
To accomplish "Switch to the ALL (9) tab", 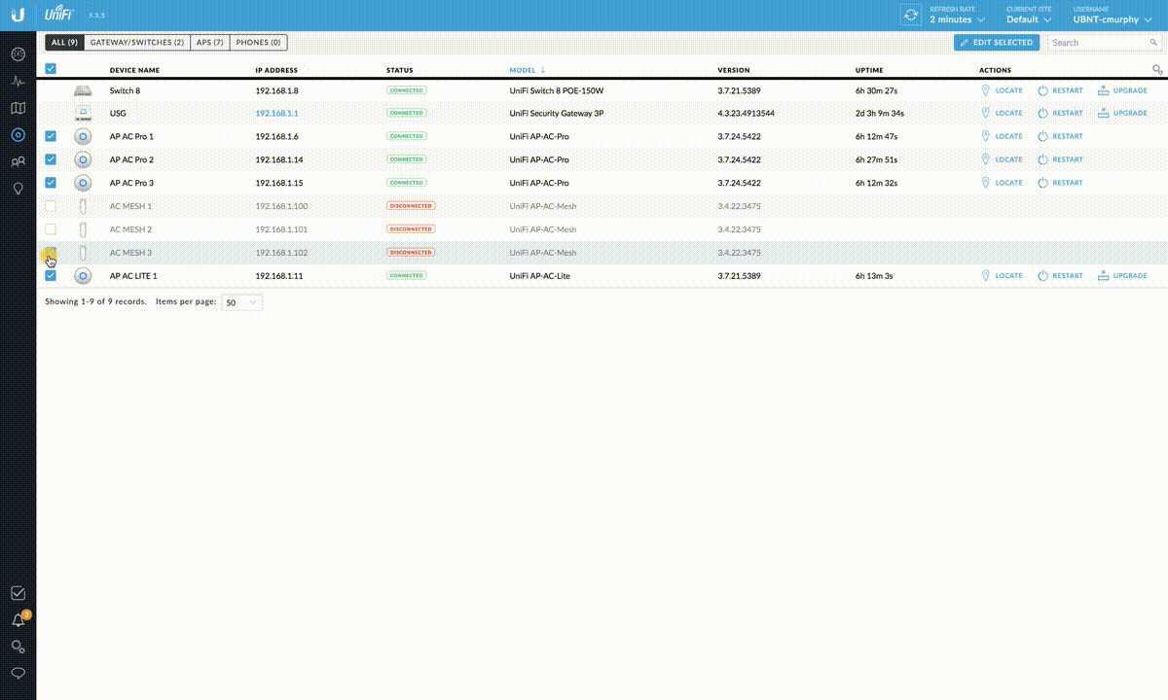I will click(x=64, y=43).
